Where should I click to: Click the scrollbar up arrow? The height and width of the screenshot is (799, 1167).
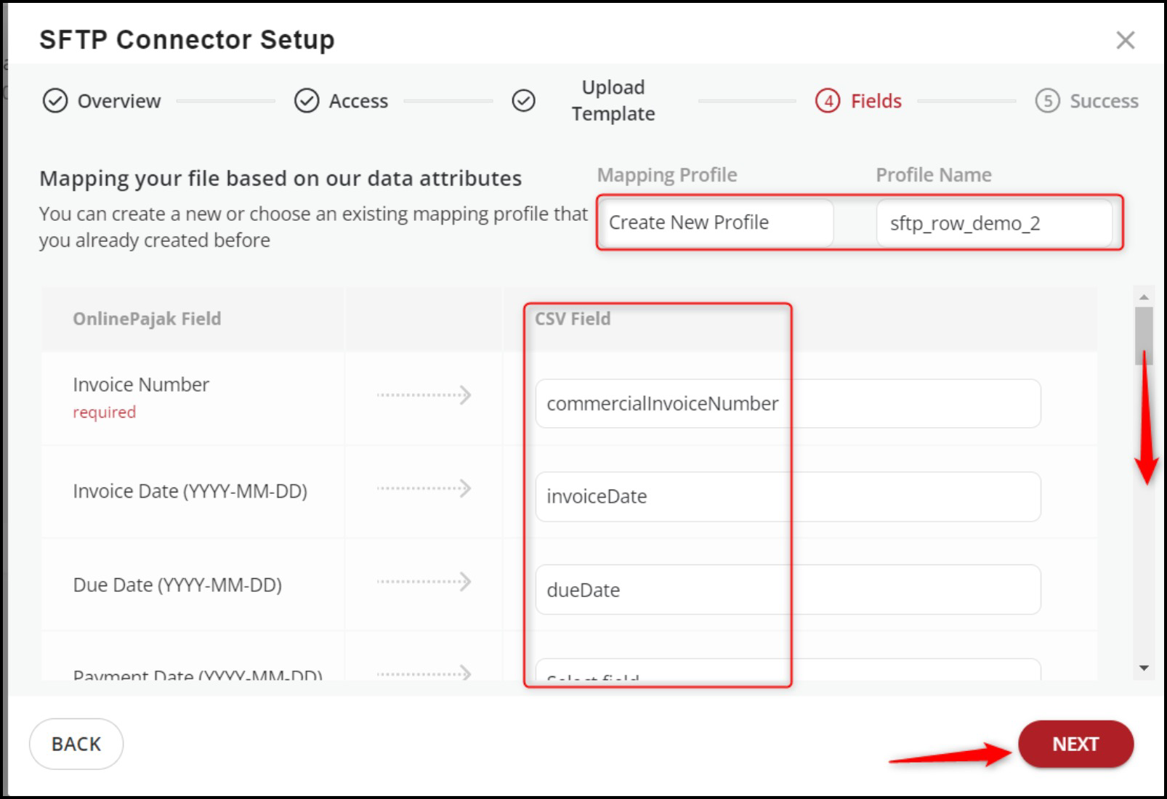pos(1144,297)
